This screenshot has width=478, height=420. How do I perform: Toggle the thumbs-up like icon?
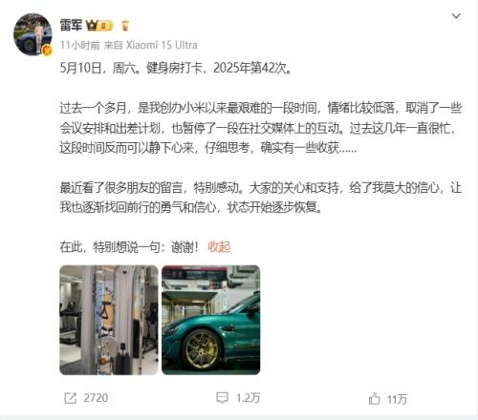tap(375, 399)
